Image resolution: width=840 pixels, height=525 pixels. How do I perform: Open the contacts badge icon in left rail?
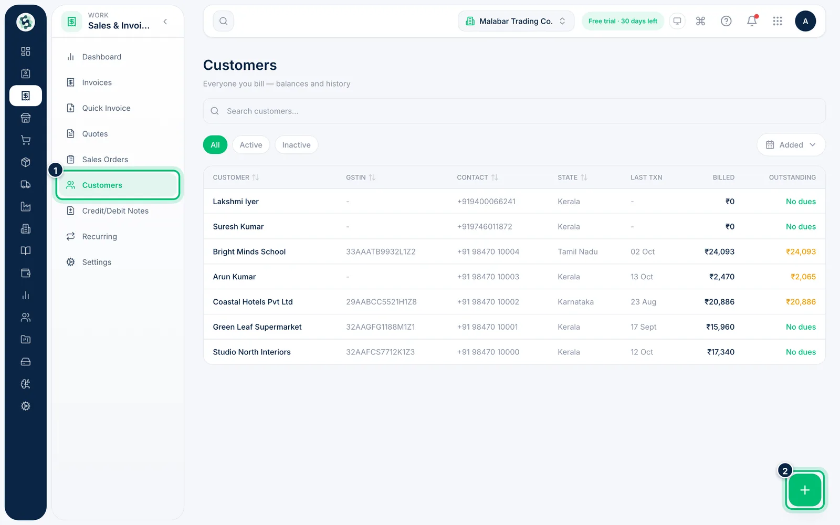pyautogui.click(x=25, y=73)
